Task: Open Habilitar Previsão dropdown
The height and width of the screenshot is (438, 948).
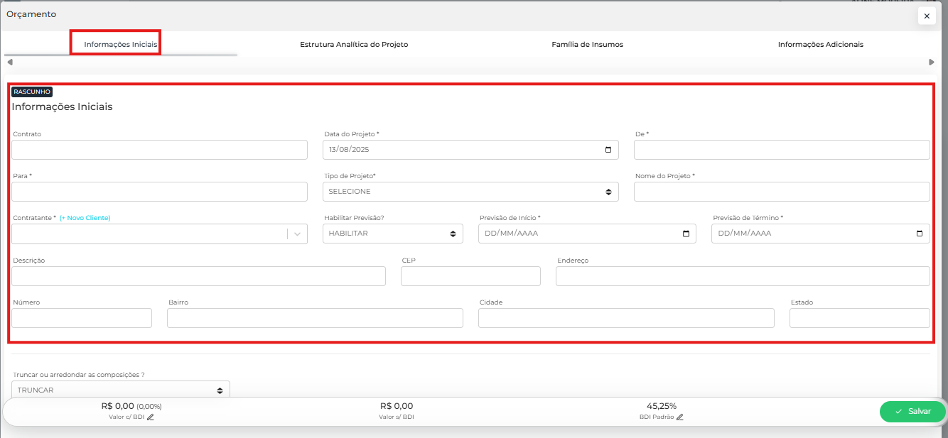Action: 392,234
